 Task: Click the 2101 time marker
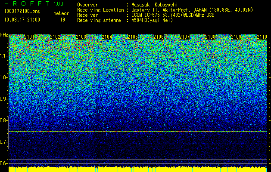coord(29,37)
